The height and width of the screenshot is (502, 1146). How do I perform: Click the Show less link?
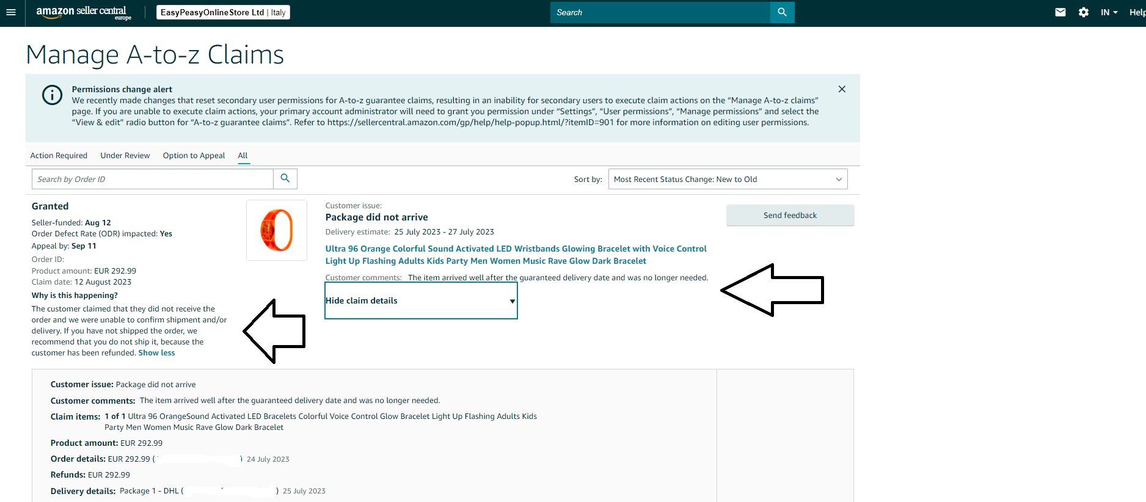click(156, 353)
